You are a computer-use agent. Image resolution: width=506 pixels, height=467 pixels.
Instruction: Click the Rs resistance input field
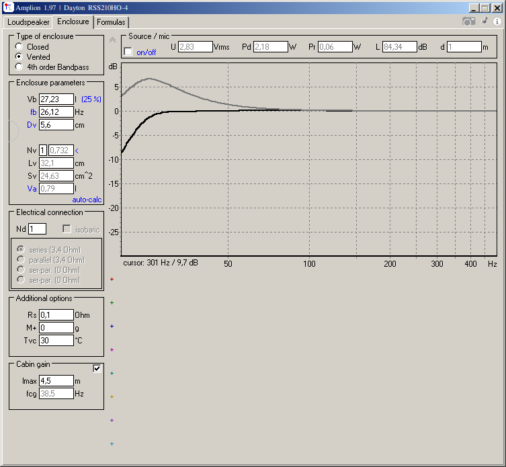[56, 314]
